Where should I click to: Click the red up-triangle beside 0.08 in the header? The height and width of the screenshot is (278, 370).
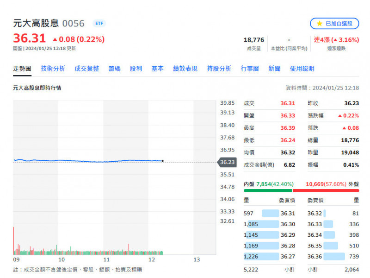(x=55, y=39)
